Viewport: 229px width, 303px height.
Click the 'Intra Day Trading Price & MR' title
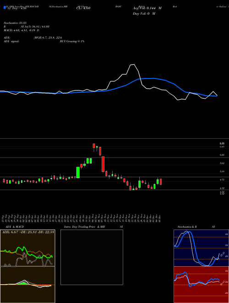click(85, 227)
